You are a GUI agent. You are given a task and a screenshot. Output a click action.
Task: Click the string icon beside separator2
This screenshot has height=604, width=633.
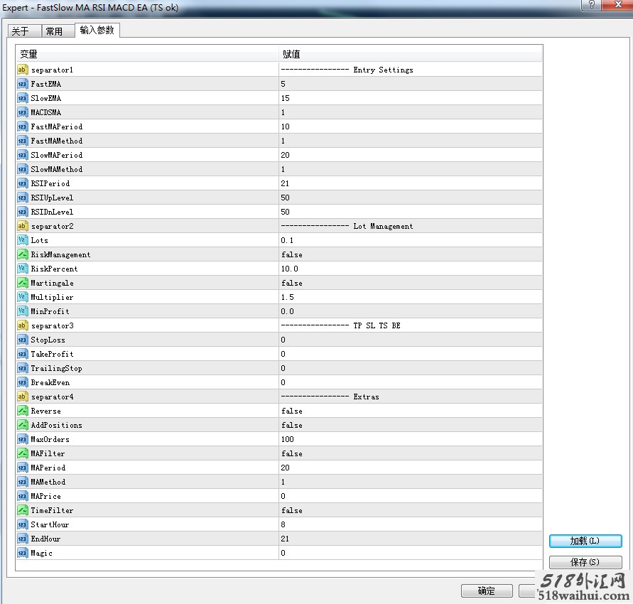point(23,226)
